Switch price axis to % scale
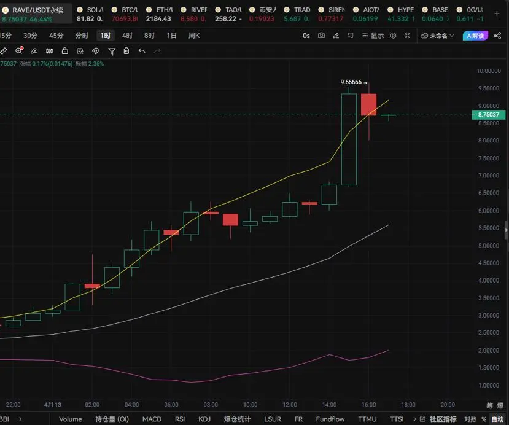The image size is (509, 425). pos(484,419)
